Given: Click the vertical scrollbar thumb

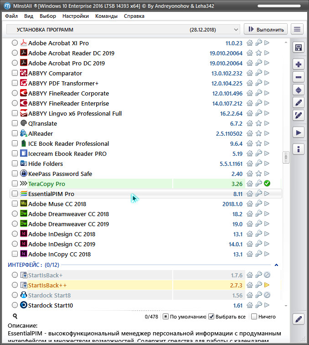Looking at the screenshot, I should pos(286,156).
